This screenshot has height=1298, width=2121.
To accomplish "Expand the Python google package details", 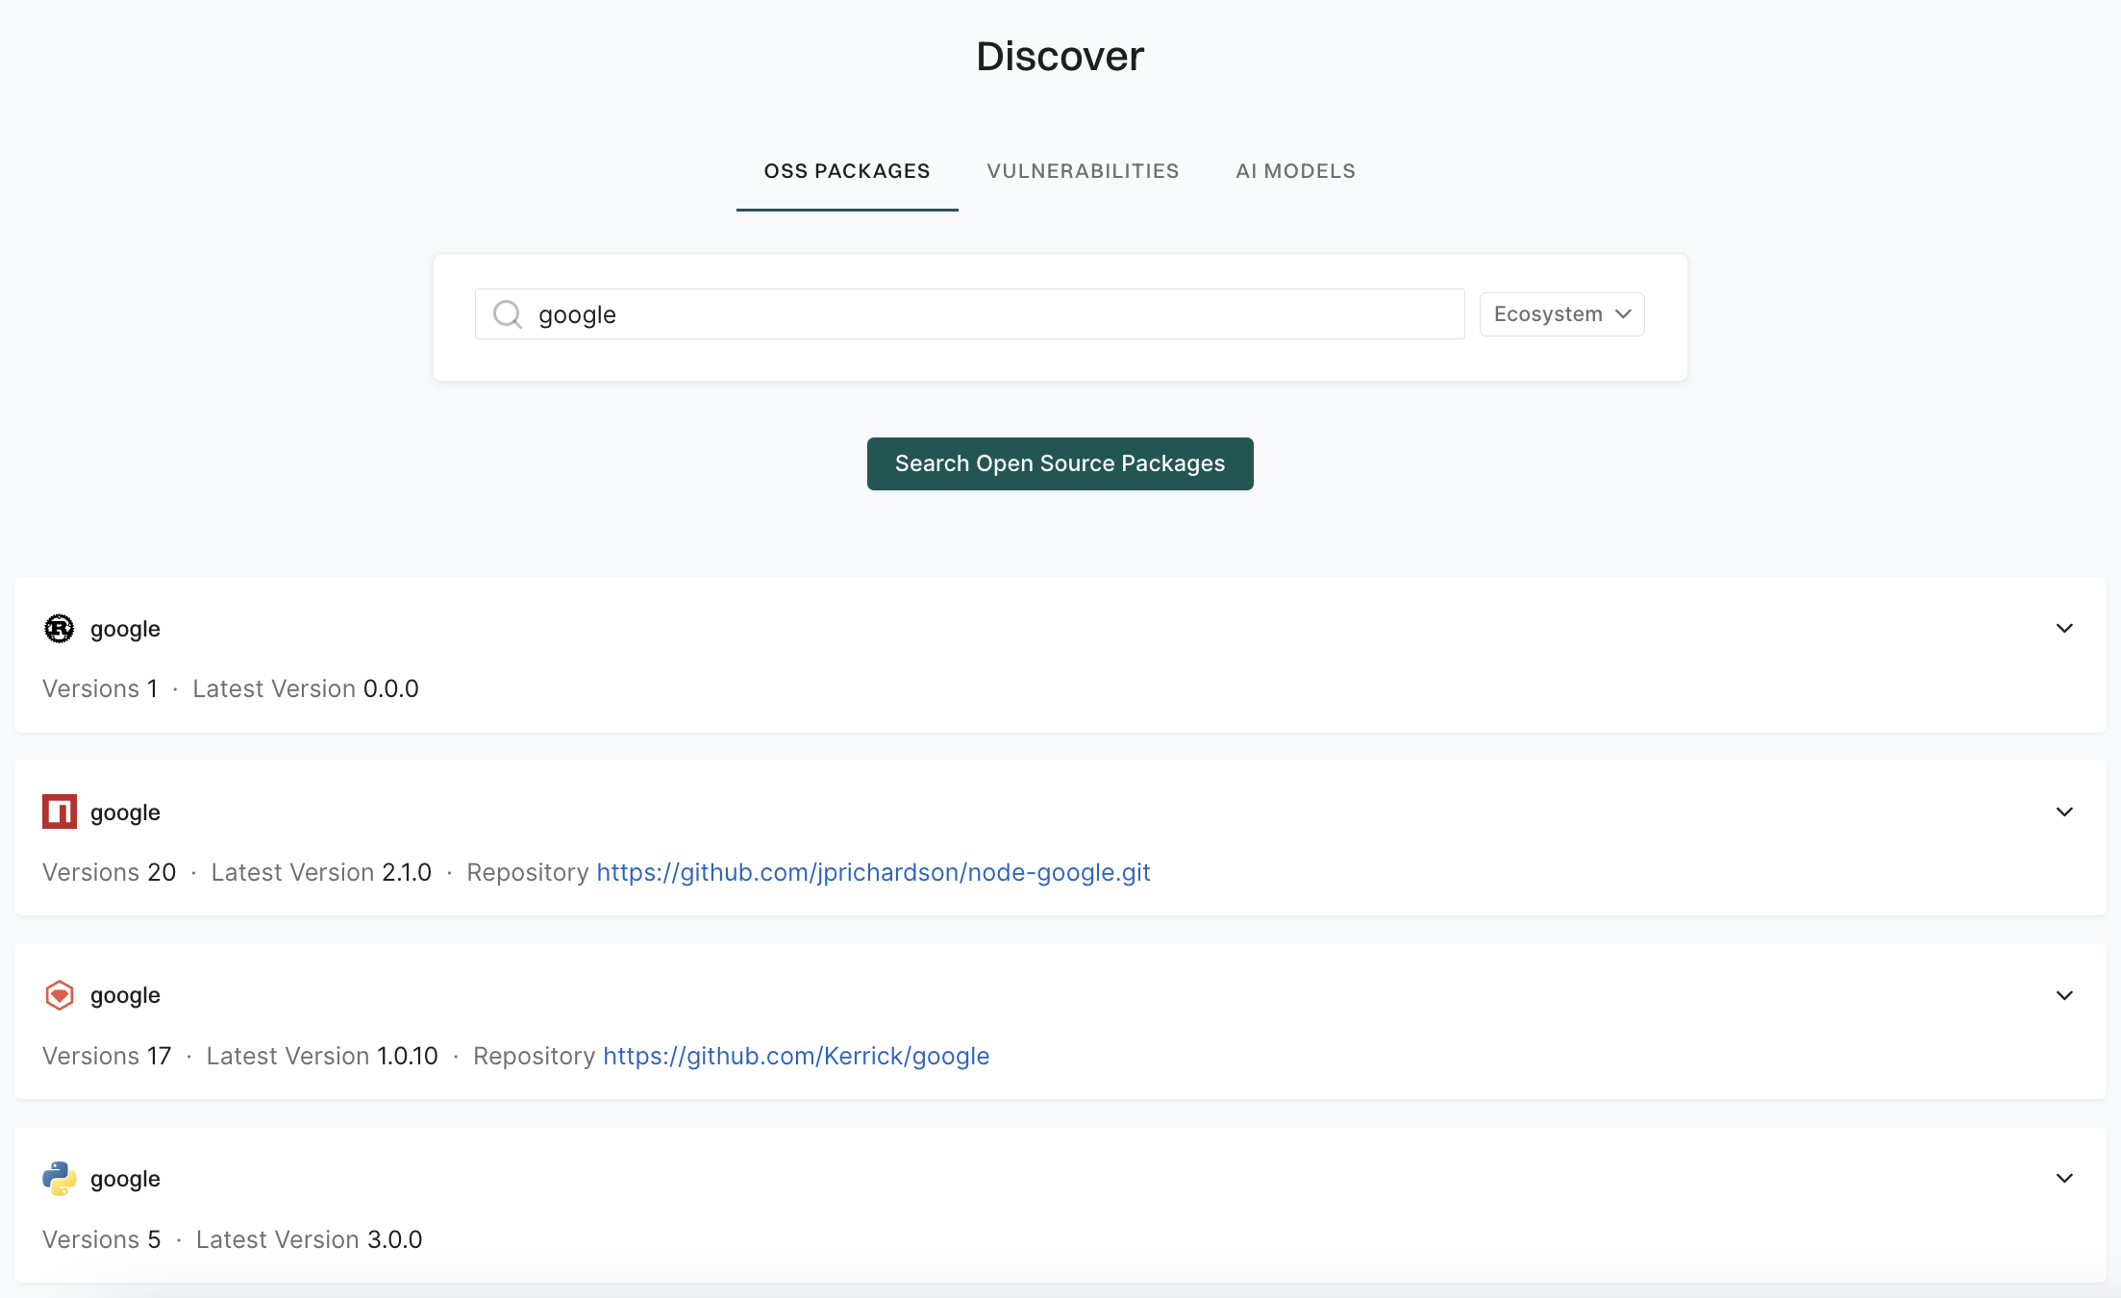I will point(2063,1178).
